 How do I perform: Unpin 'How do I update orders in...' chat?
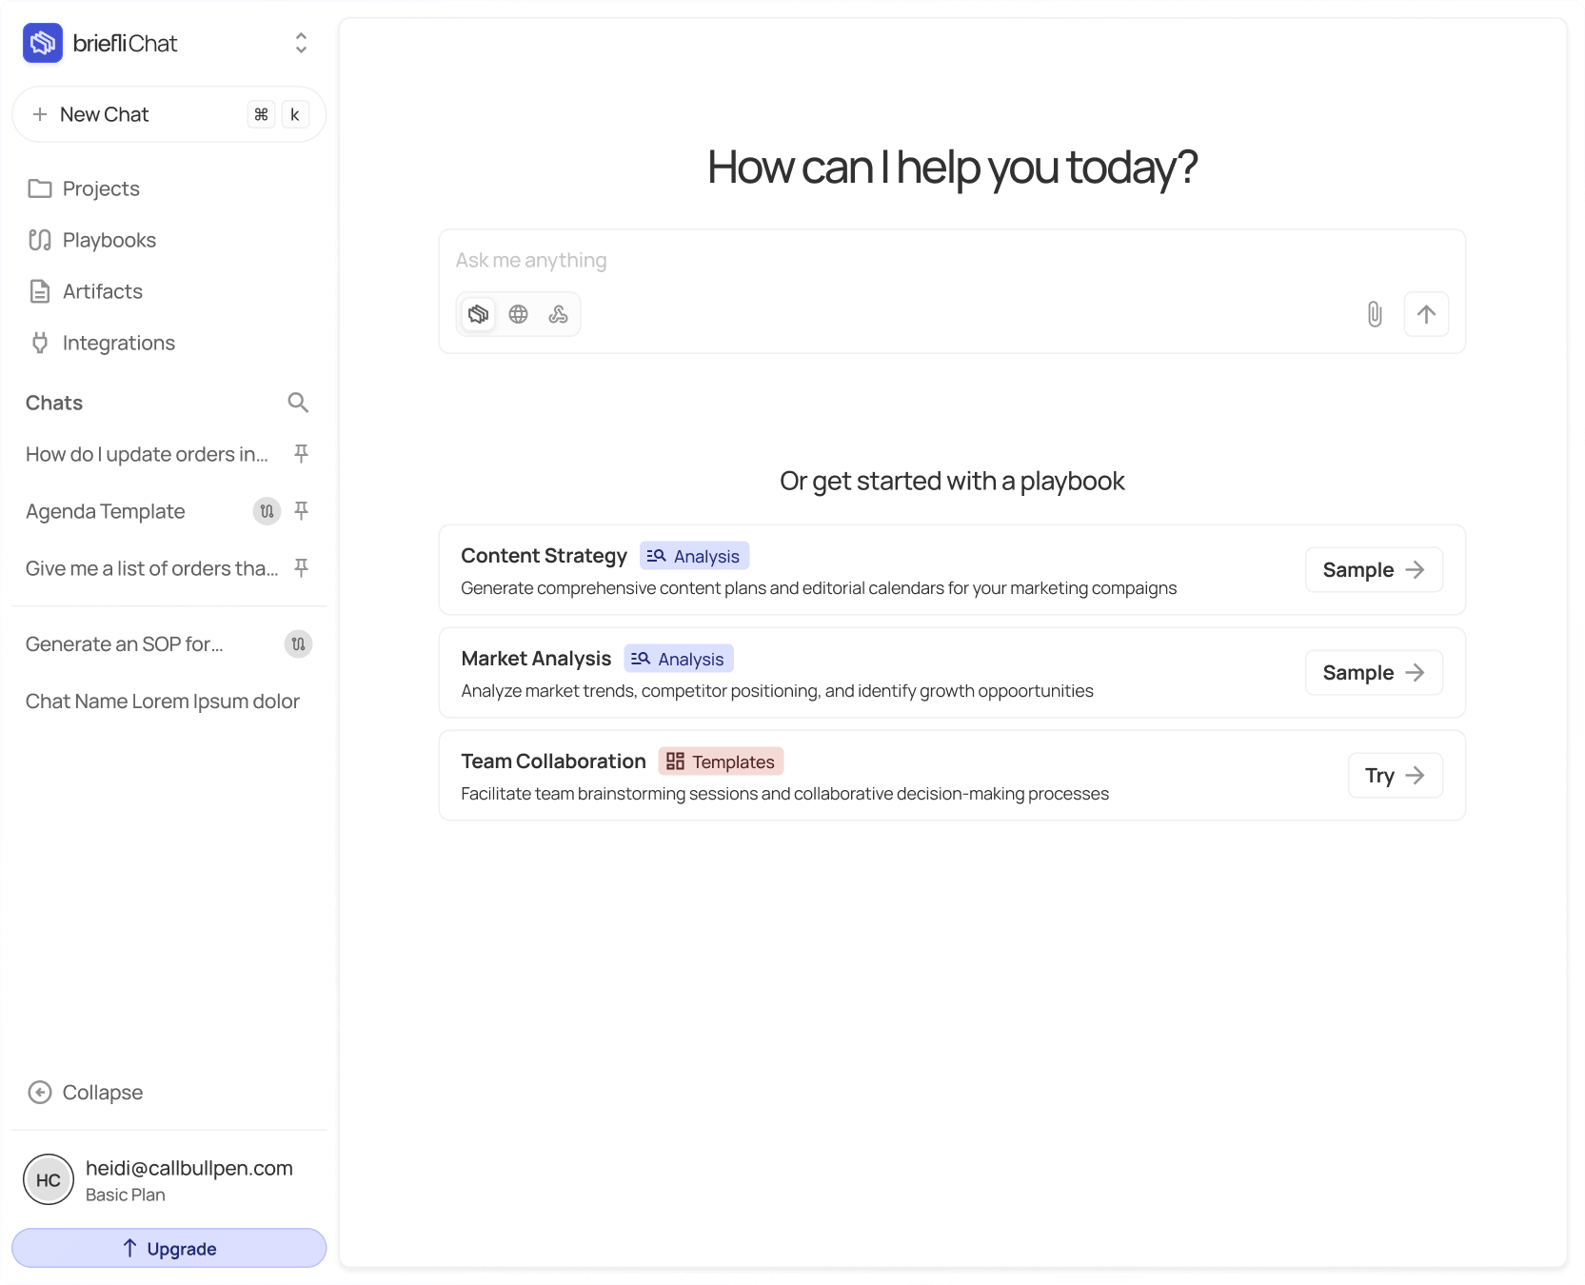pos(301,454)
